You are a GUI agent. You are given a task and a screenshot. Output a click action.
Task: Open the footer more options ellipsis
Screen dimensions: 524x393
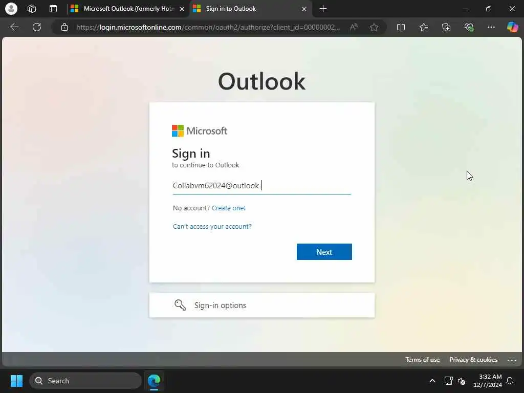click(x=512, y=360)
